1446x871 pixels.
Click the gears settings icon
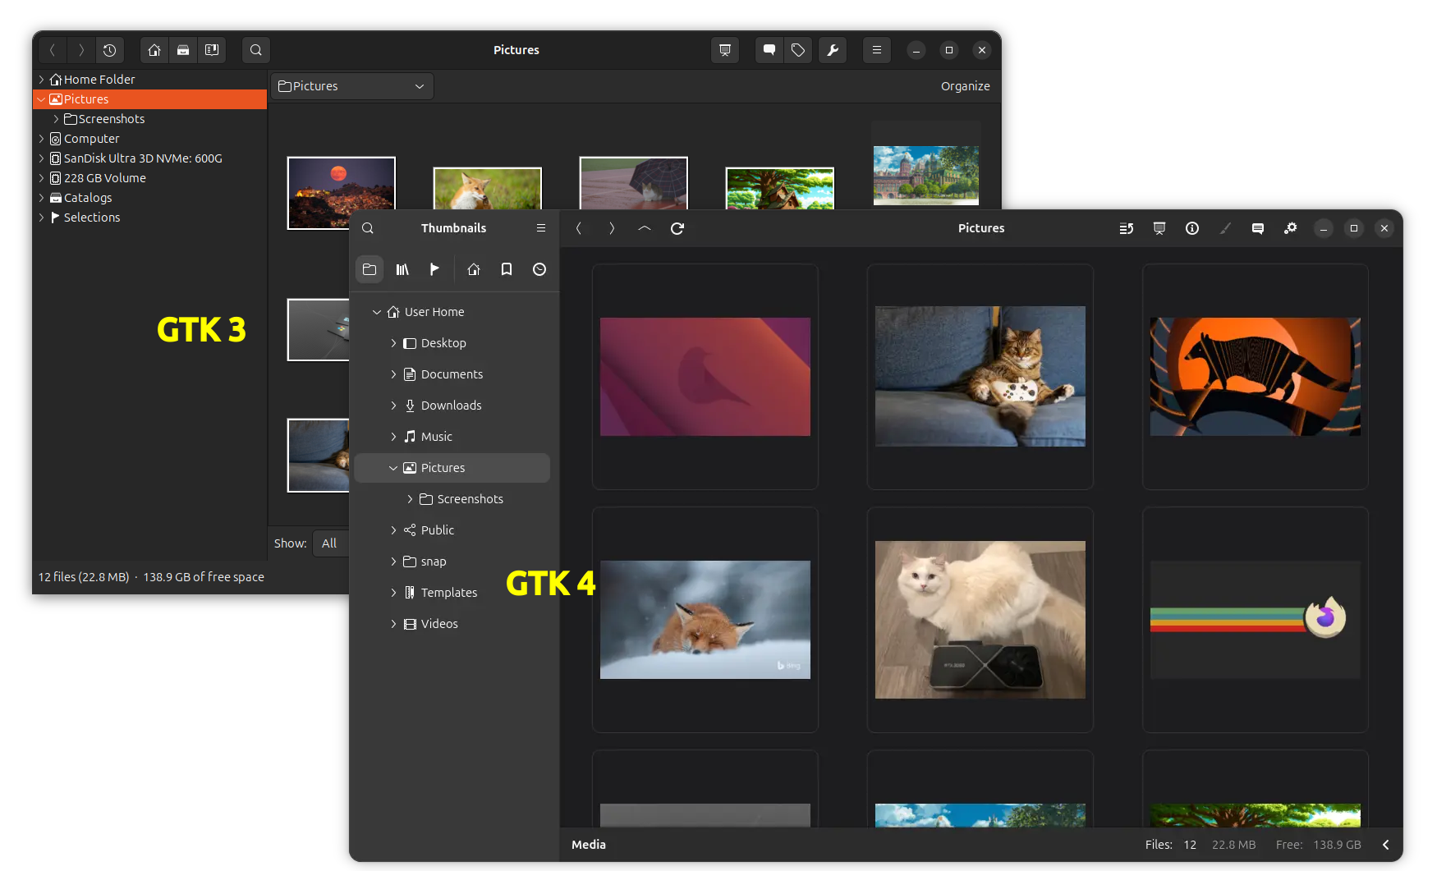click(1291, 228)
